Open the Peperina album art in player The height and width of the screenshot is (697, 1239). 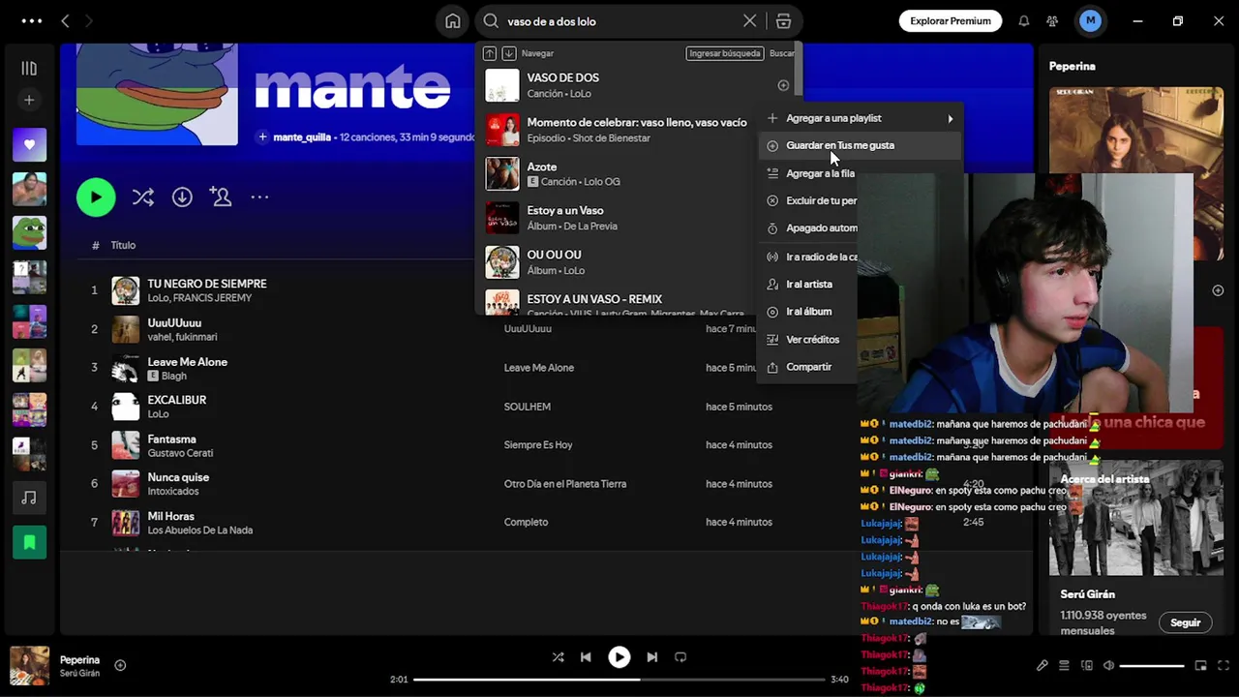click(29, 665)
